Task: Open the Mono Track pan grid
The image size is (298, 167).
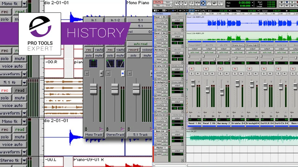Action: click(93, 64)
